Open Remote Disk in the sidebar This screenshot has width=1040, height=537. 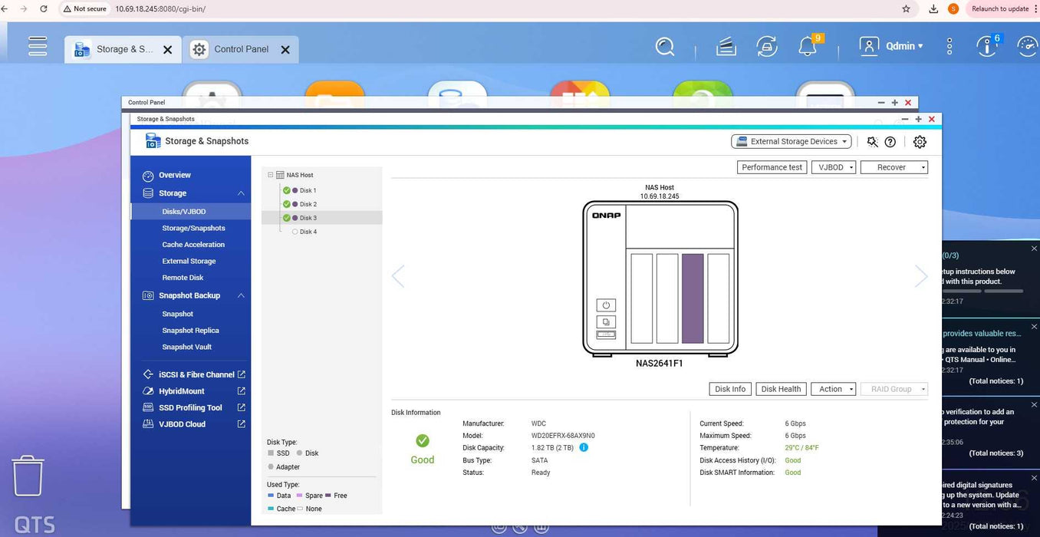click(183, 278)
